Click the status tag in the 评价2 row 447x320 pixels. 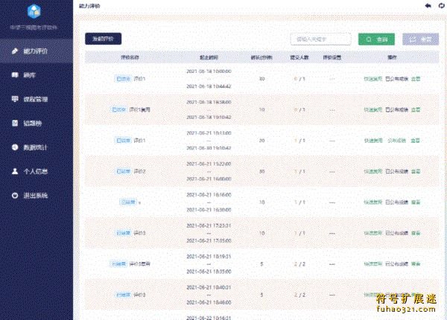[x=124, y=171]
